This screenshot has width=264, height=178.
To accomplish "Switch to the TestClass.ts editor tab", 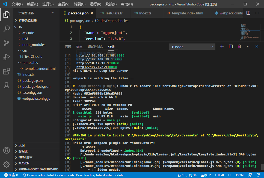I will tap(113, 13).
